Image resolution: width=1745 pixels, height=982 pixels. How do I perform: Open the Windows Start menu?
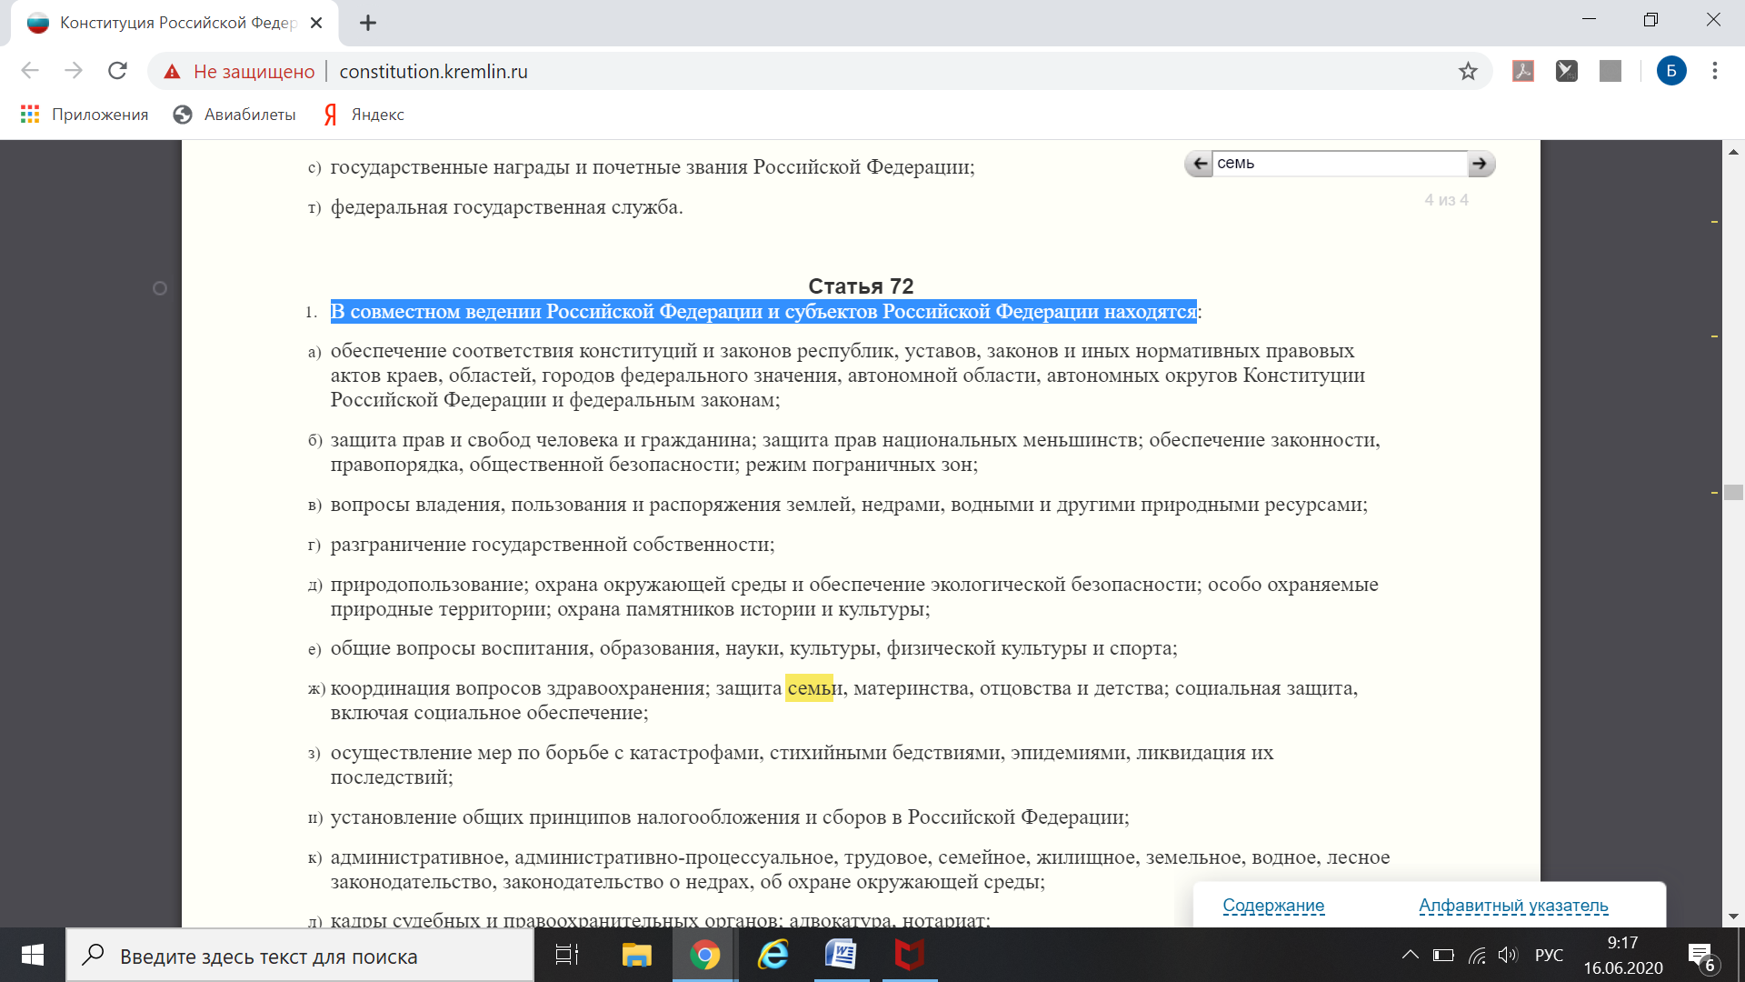coord(33,955)
